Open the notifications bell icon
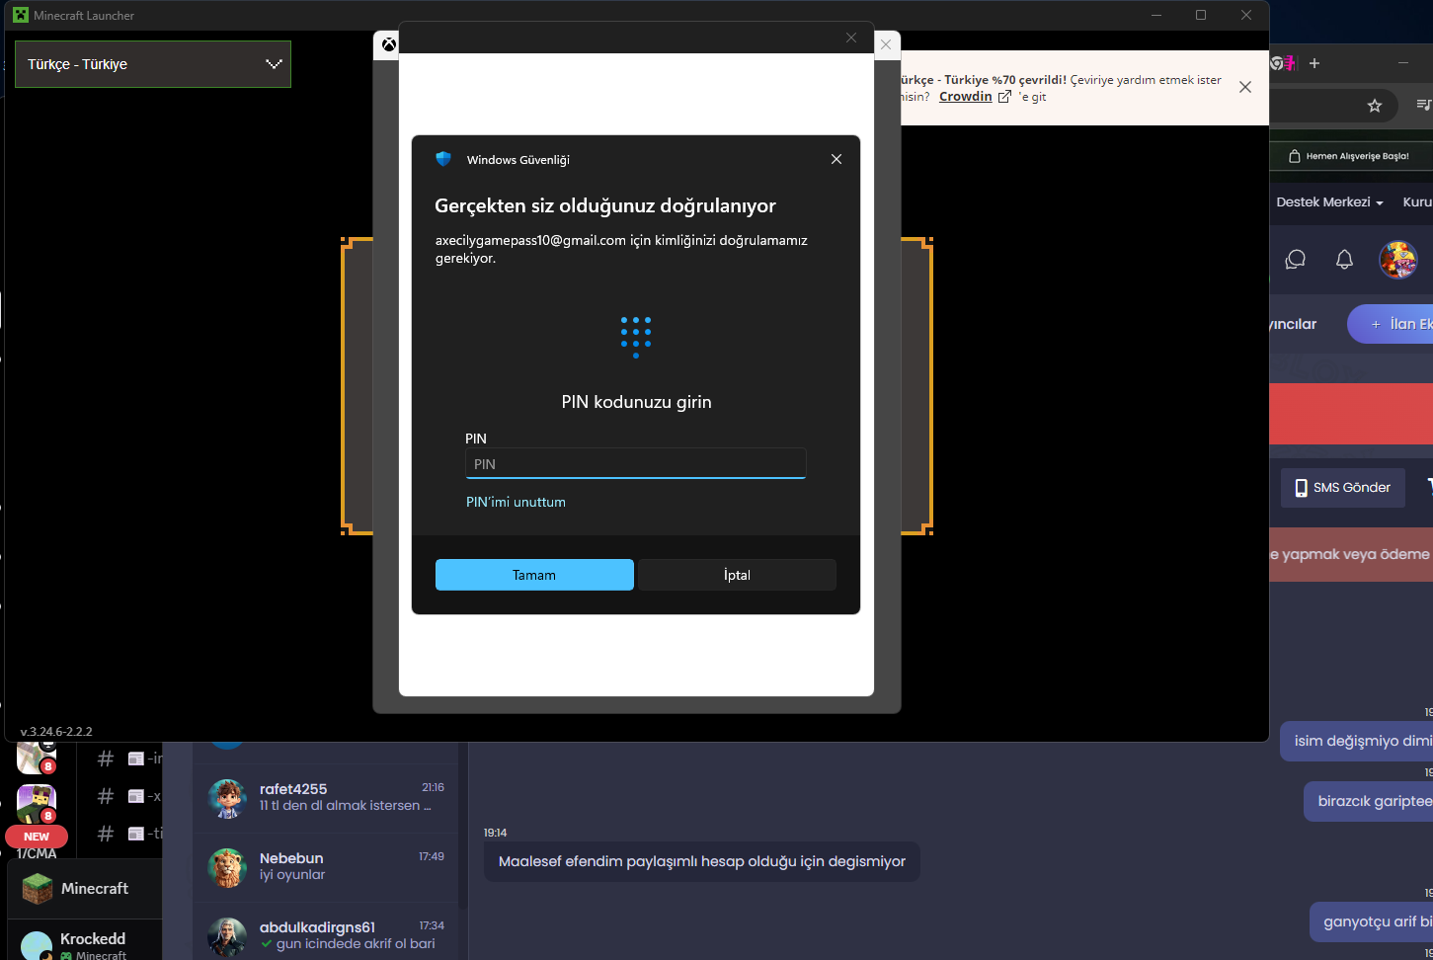 pos(1344,260)
